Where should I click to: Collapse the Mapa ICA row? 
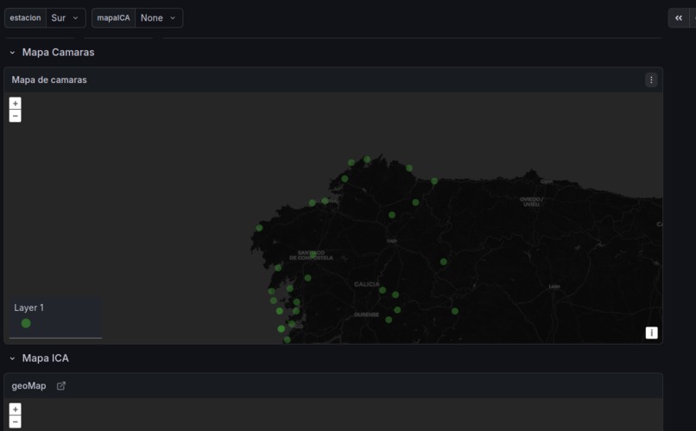12,358
